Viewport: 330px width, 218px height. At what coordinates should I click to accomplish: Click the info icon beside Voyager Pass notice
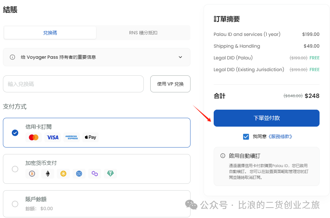point(13,57)
